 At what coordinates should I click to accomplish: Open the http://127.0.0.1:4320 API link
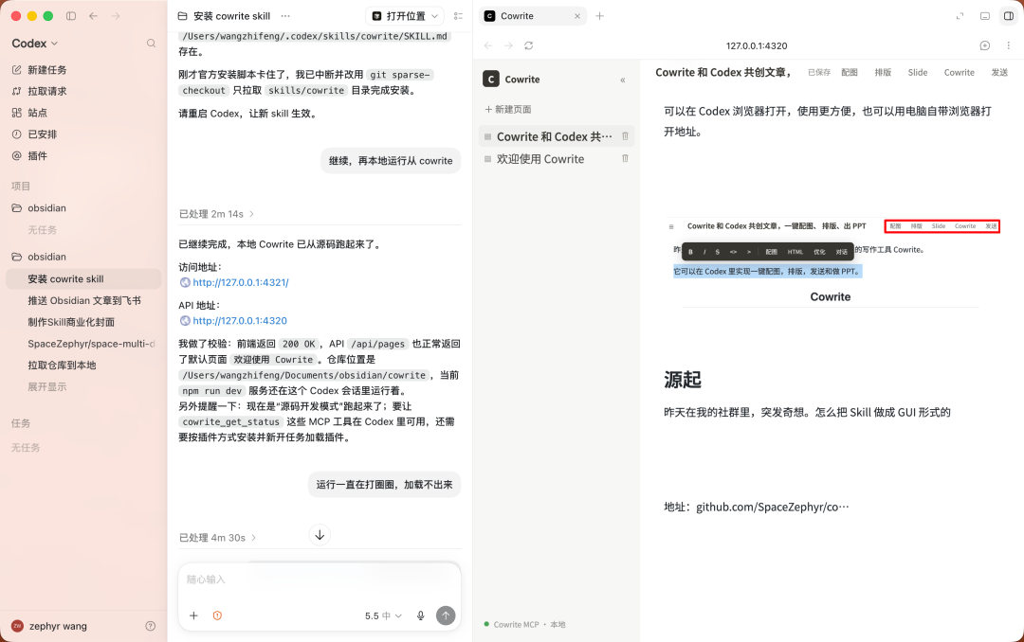[x=240, y=321]
